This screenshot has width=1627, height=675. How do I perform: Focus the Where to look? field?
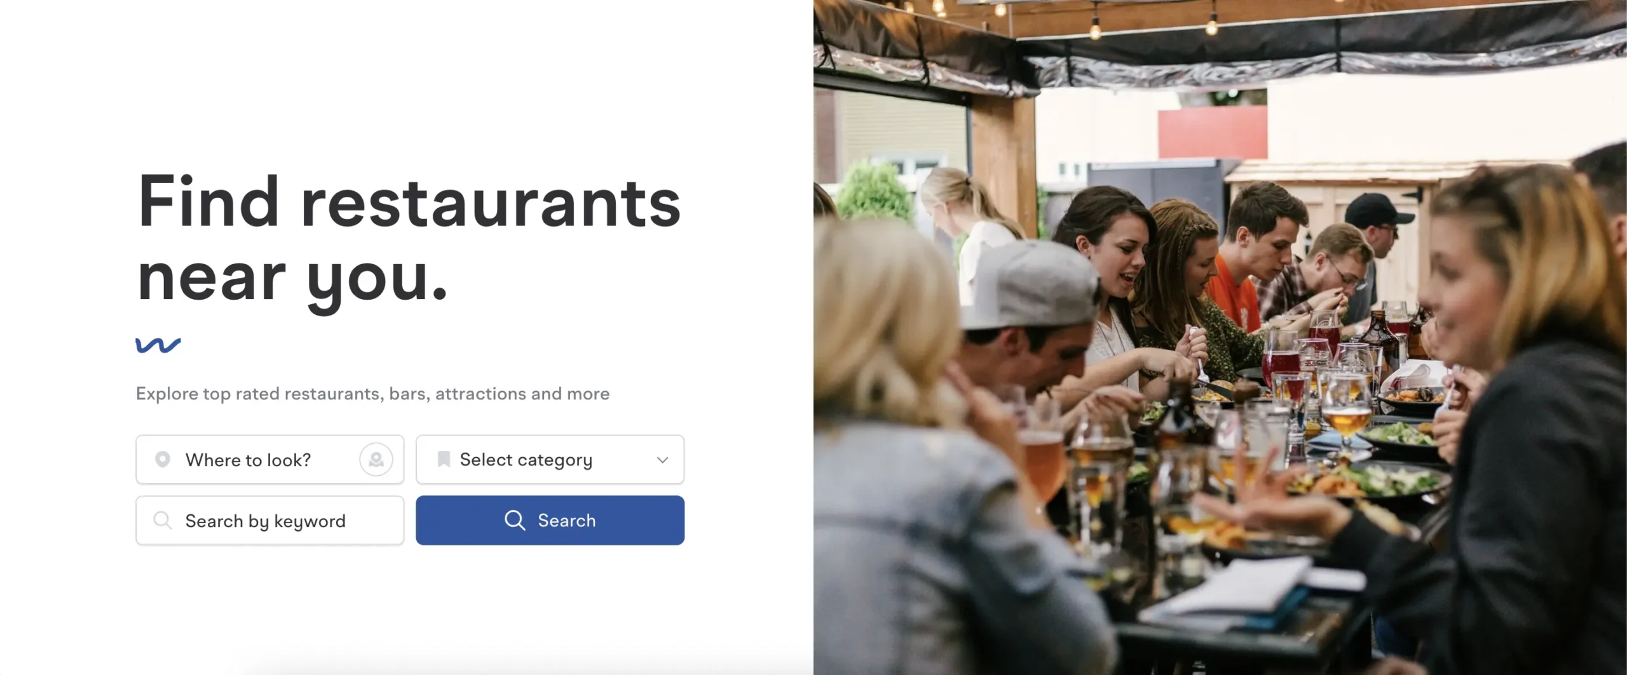269,459
